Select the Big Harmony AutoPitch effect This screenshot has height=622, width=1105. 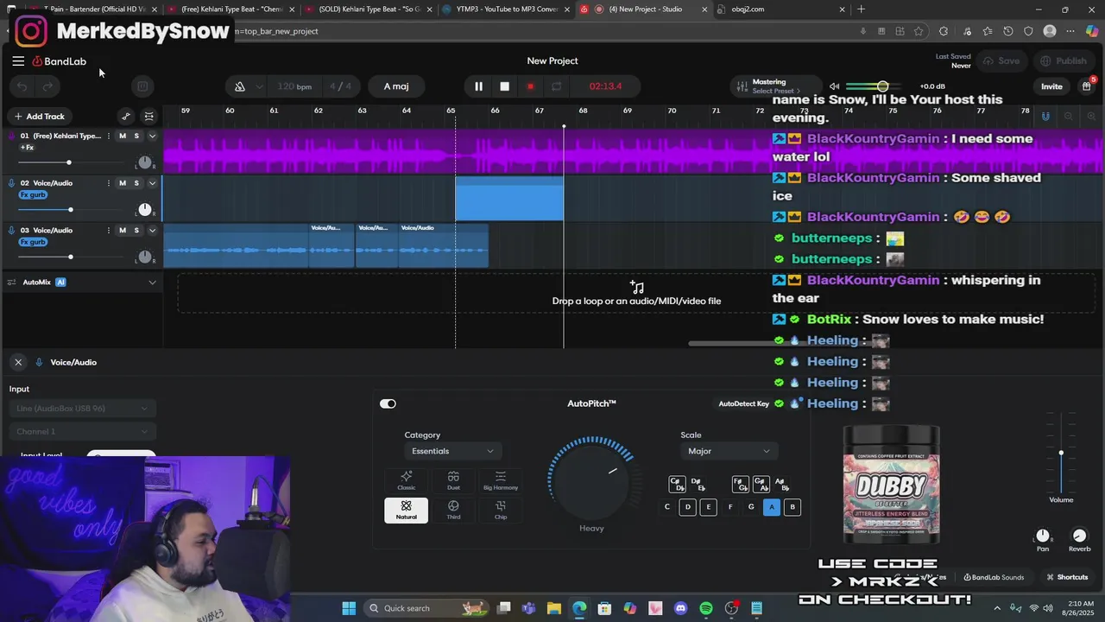[501, 481]
